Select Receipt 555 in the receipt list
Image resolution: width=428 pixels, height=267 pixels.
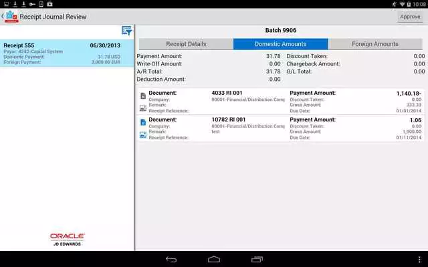tap(67, 53)
